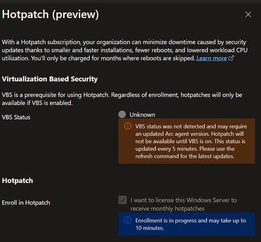Click the Hotpatch subscription description paragraph
The height and width of the screenshot is (242, 261).
pos(124,50)
